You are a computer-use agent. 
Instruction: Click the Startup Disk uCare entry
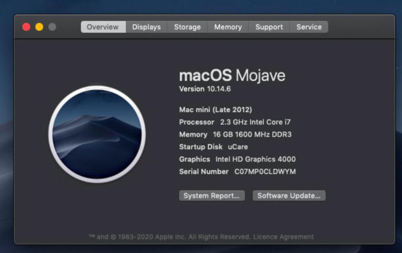pyautogui.click(x=214, y=147)
